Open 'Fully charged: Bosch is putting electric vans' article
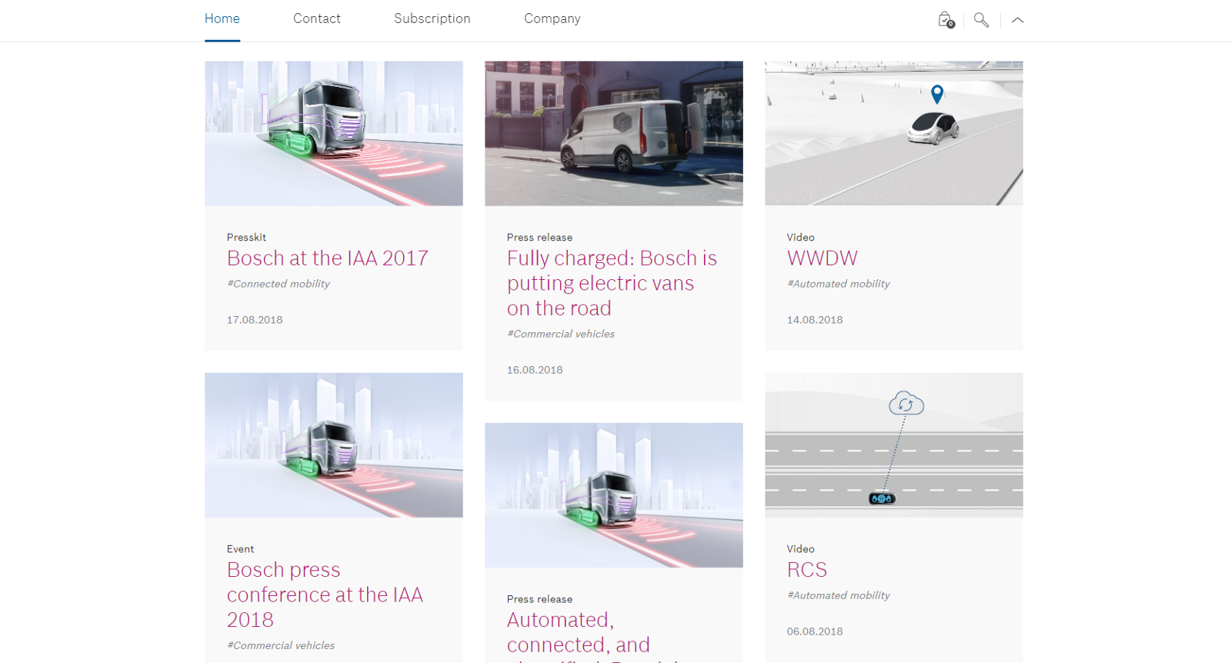 pos(612,283)
